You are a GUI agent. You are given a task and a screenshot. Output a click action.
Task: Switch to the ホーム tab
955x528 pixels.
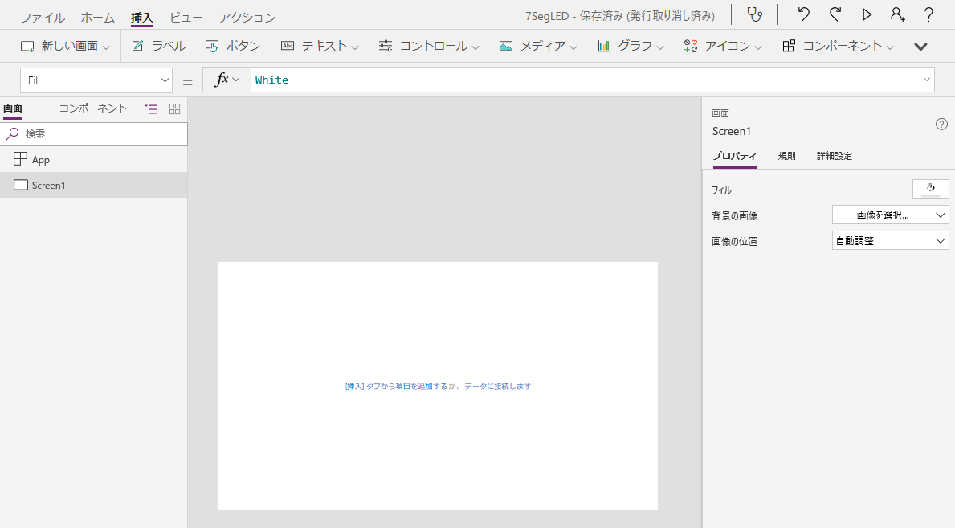click(97, 18)
